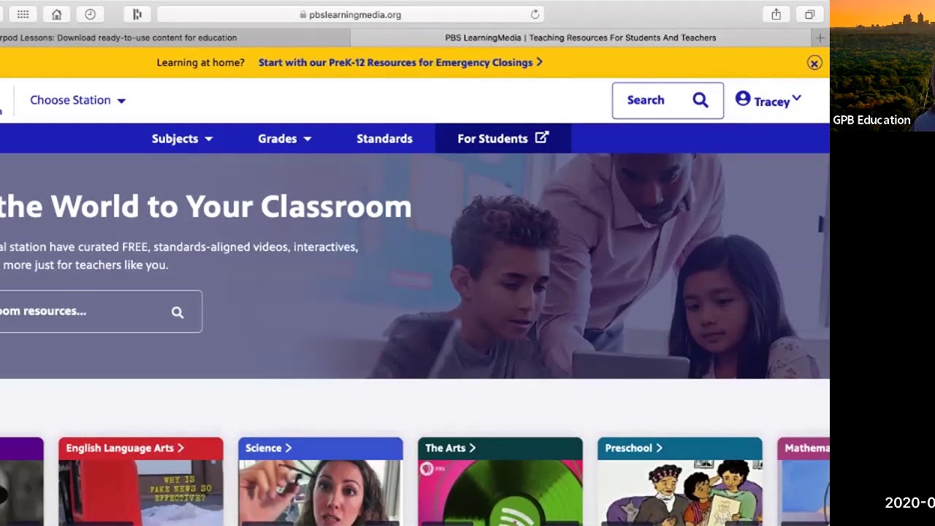Open the Science category link
This screenshot has height=526, width=935.
pos(269,448)
